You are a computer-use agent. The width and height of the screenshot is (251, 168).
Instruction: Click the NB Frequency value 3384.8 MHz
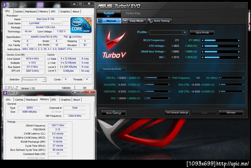[x=75, y=116]
